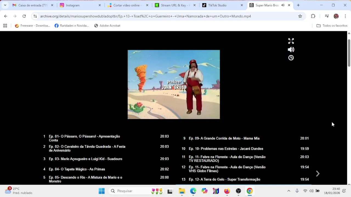Viewport: 351px width, 197px height.
Task: Switch to the Cortar vídeo online tab
Action: (128, 5)
